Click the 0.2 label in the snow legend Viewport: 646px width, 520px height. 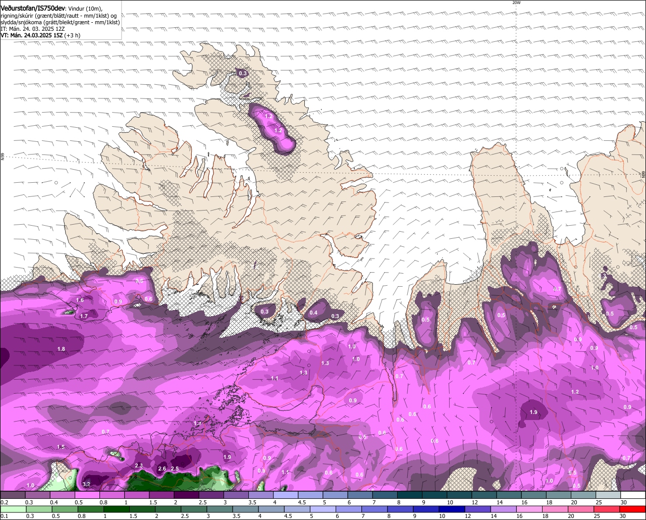[x=5, y=502]
